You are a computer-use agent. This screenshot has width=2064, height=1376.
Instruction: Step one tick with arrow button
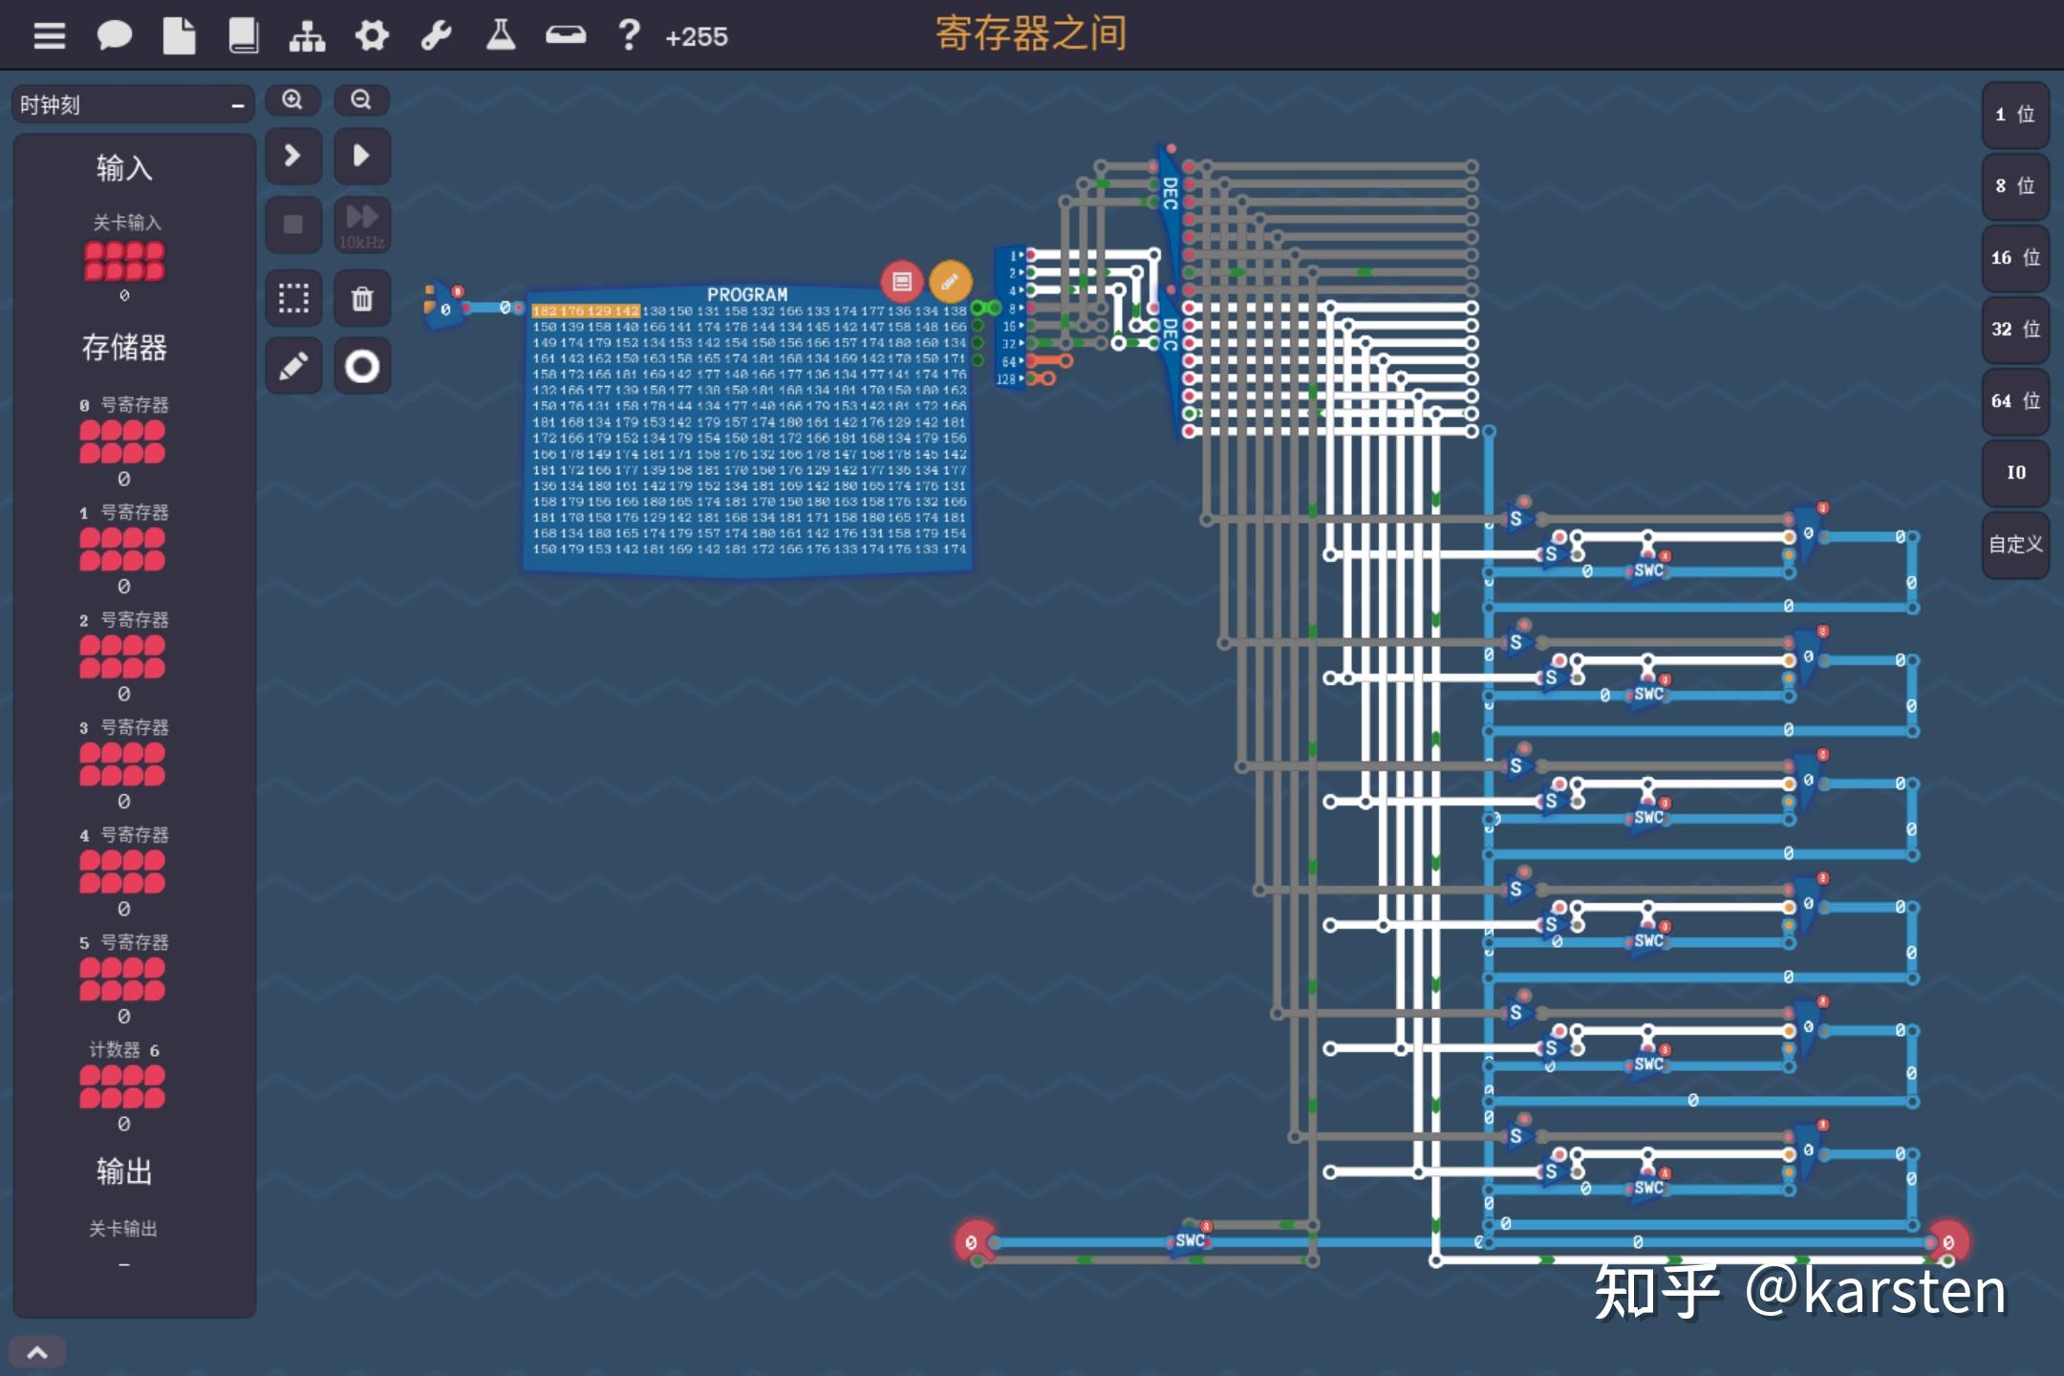pos(293,156)
